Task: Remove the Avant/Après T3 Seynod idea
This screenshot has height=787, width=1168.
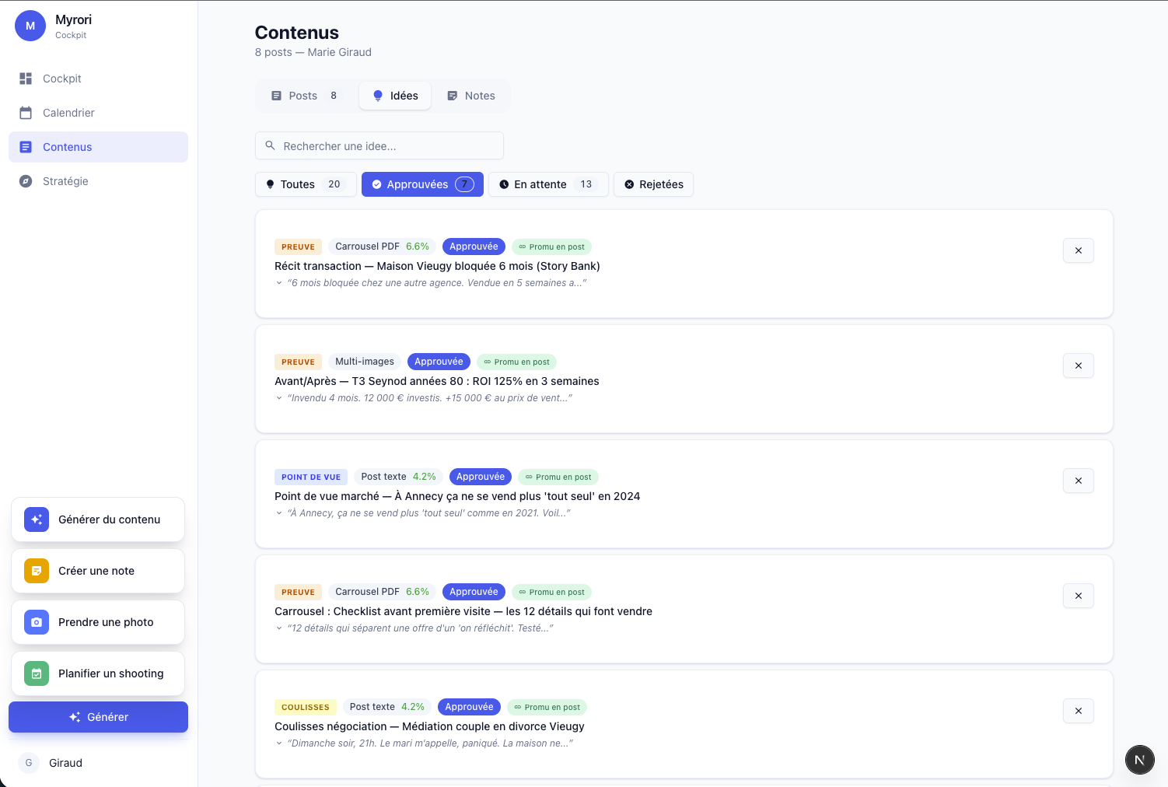Action: 1078,366
